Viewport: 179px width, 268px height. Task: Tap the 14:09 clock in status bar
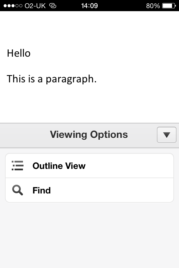[89, 6]
